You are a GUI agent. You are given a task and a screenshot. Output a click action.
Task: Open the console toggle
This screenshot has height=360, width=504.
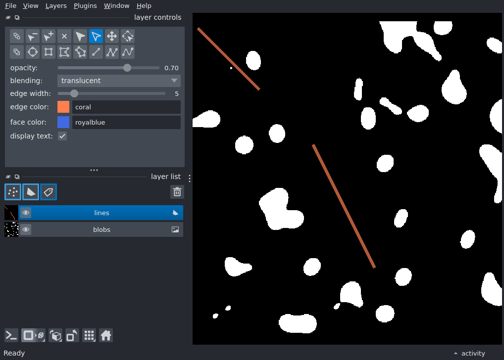click(11, 336)
